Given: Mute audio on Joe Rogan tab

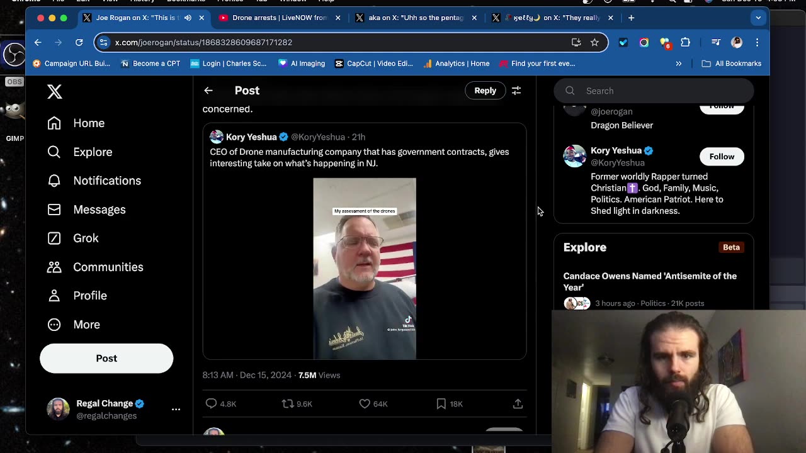Looking at the screenshot, I should 188,18.
